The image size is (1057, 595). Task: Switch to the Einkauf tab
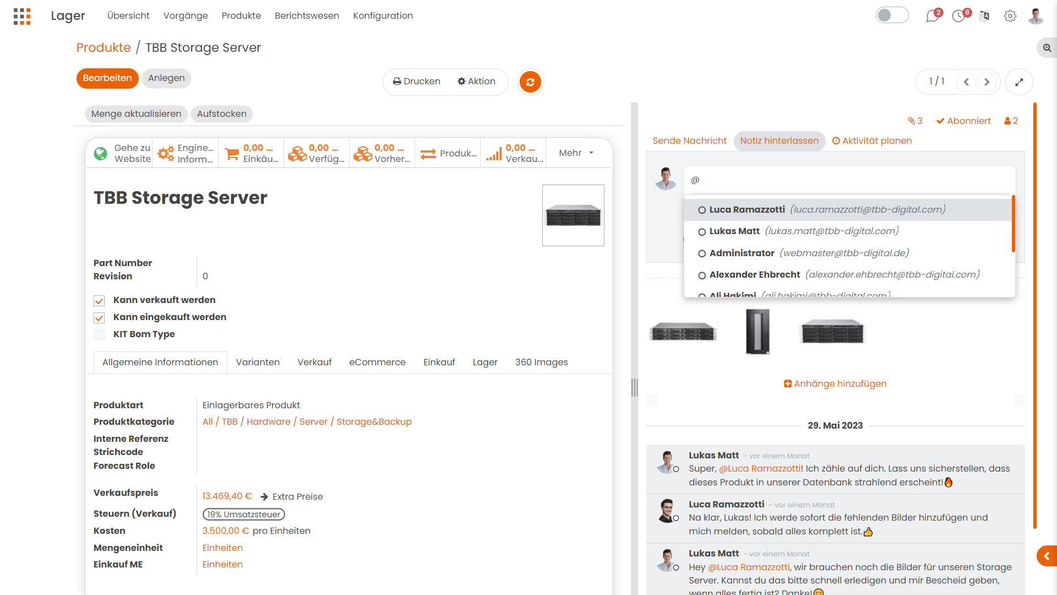tap(439, 363)
